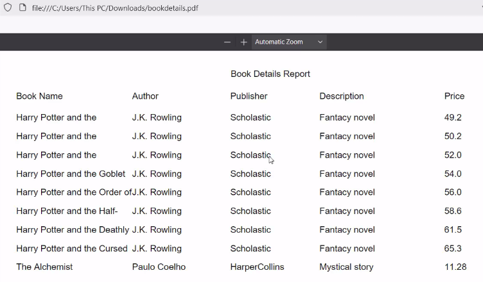483x282 pixels.
Task: Click price 61.5
Action: 453,230
